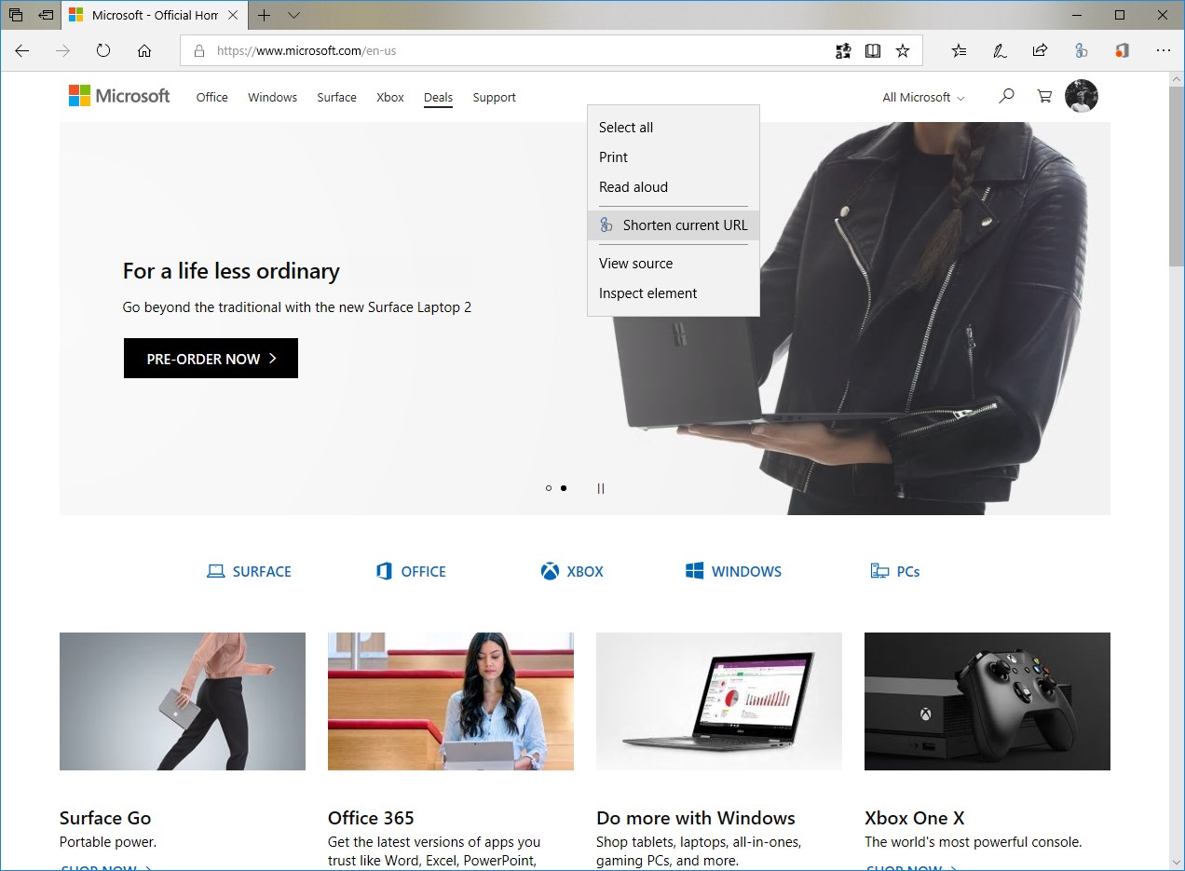Choose Read aloud in context menu
The width and height of the screenshot is (1185, 871).
(674, 187)
